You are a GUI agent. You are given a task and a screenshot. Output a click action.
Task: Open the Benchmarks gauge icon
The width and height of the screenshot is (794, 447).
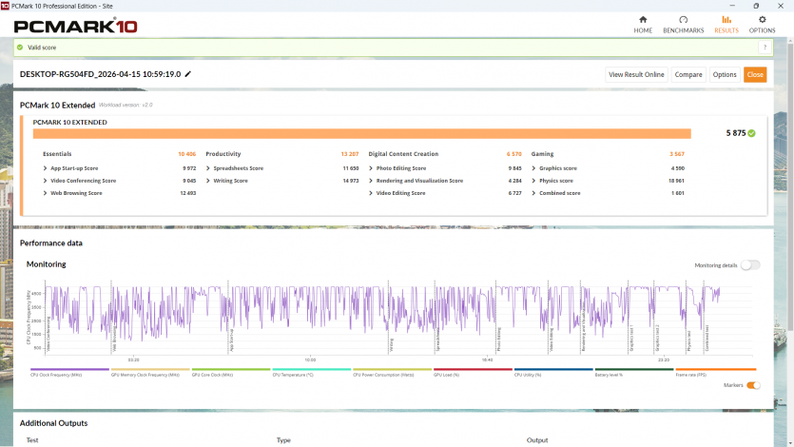683,20
